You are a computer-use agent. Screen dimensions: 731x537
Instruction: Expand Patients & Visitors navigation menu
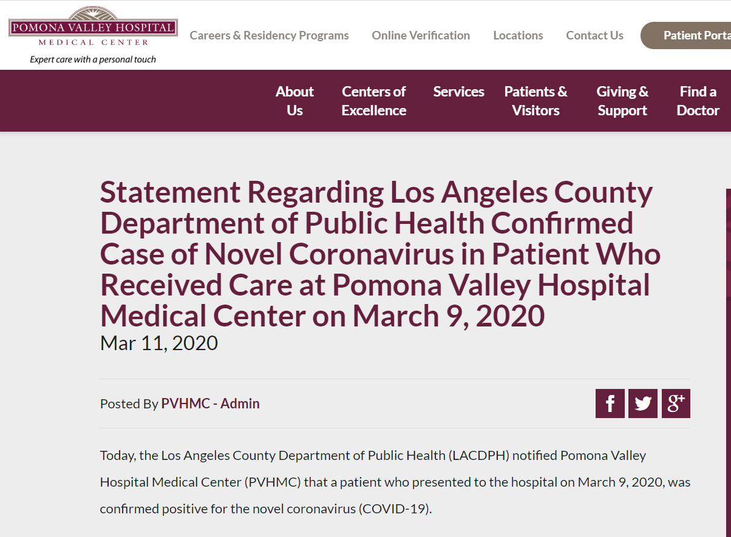point(535,101)
